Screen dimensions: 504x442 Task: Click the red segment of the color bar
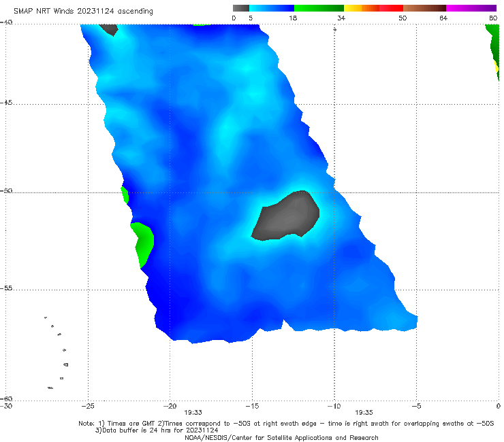click(391, 8)
